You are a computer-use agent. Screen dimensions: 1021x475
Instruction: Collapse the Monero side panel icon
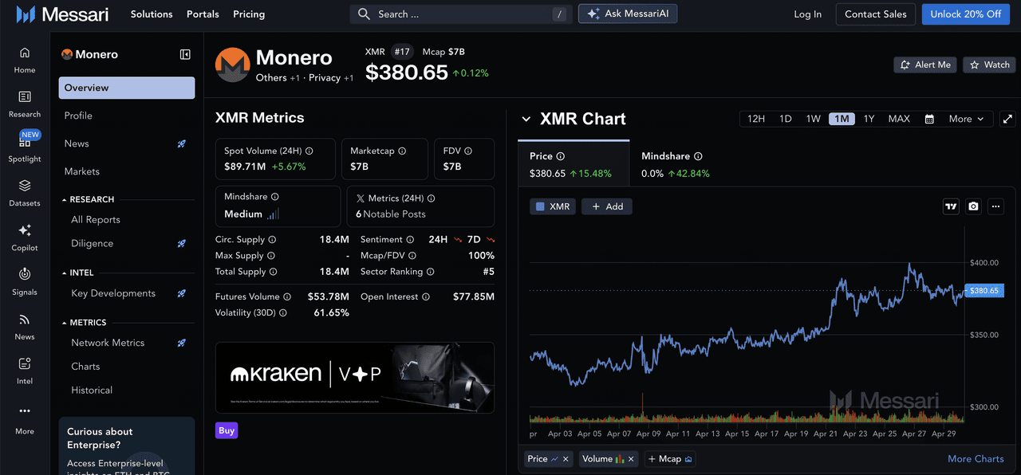185,54
